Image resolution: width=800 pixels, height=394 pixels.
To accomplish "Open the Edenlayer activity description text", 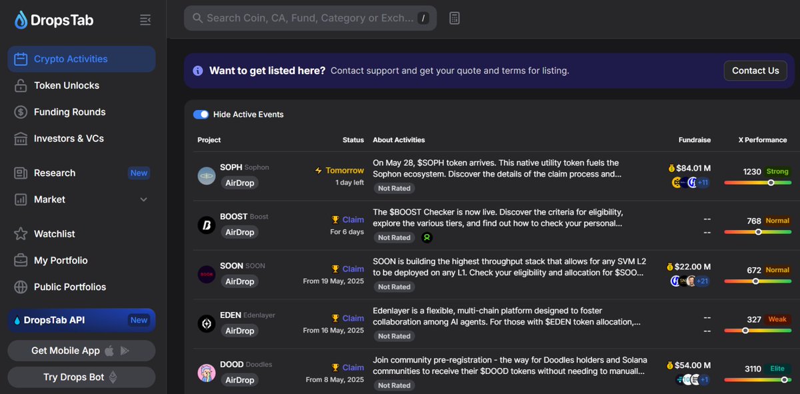I will pyautogui.click(x=507, y=316).
